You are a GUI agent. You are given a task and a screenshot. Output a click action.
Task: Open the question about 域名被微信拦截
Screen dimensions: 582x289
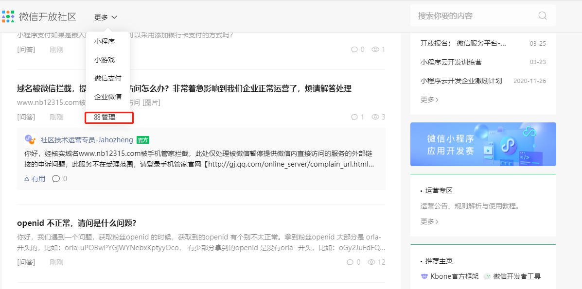[184, 89]
